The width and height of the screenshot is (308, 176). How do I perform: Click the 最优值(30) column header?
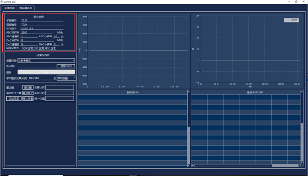tap(133, 93)
